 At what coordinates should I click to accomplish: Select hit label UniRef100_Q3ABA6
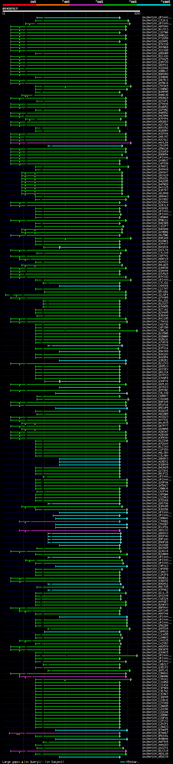coord(155,77)
